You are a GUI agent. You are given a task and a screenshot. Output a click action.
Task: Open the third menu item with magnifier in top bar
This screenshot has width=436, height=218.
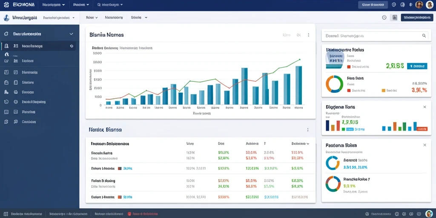(110, 5)
